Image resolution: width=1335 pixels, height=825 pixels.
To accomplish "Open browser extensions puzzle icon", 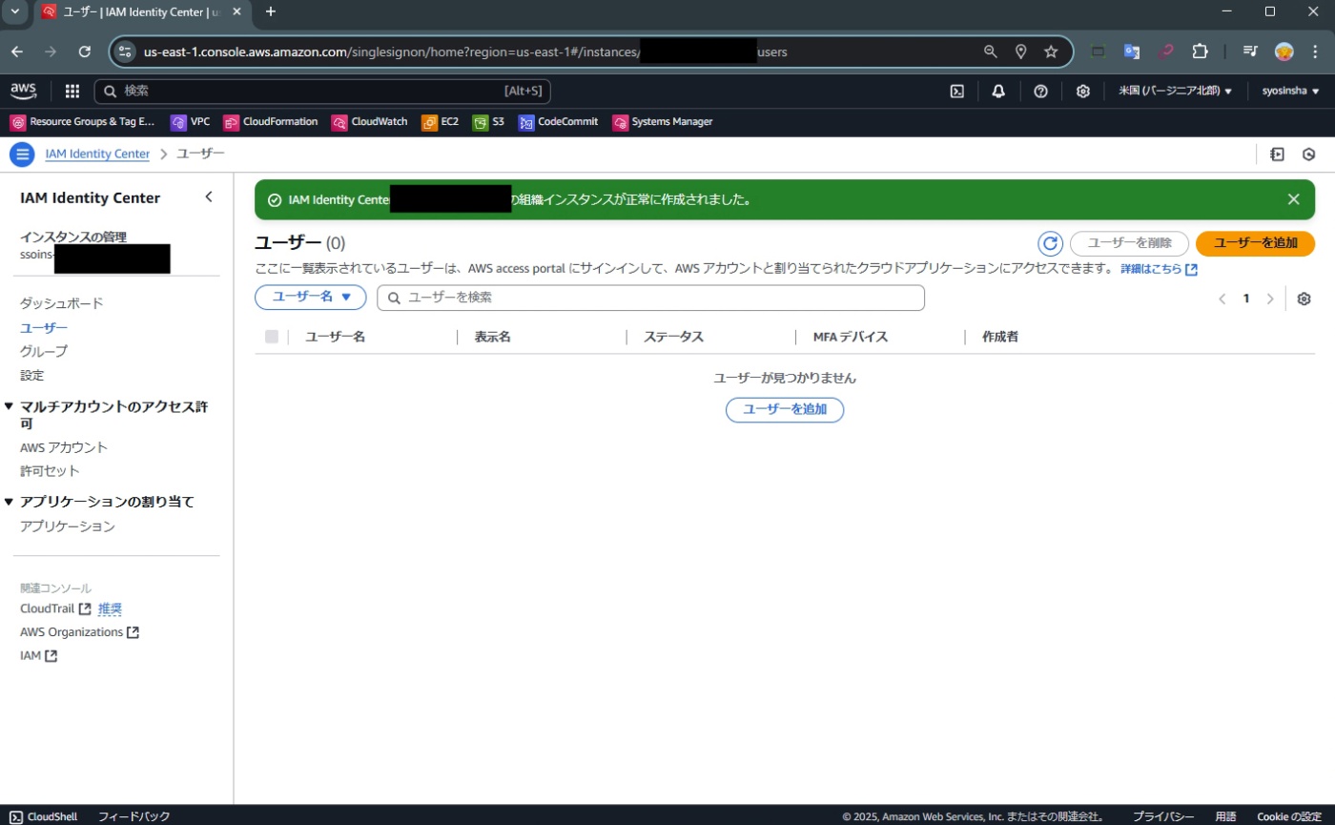I will coord(1200,52).
